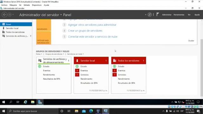Click Crear un grupo de servidores

point(85,31)
